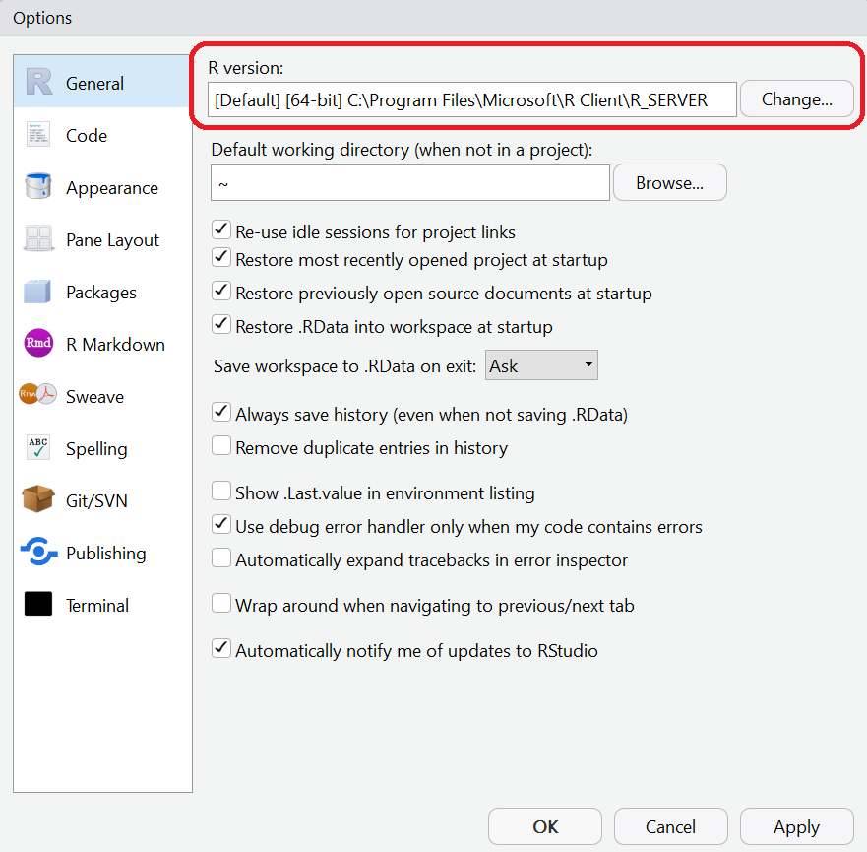Select the Git/SVN category label
Image resolution: width=867 pixels, height=852 pixels.
96,501
